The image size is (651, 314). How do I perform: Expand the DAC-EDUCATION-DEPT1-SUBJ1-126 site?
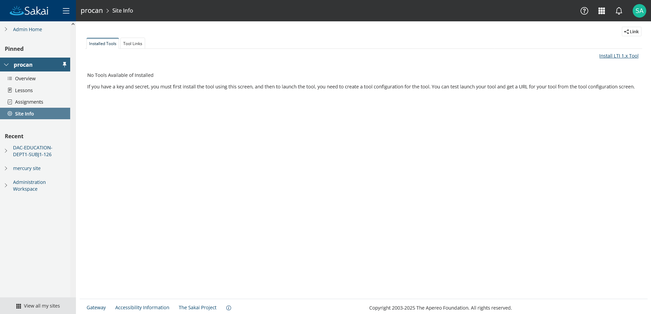pos(6,151)
